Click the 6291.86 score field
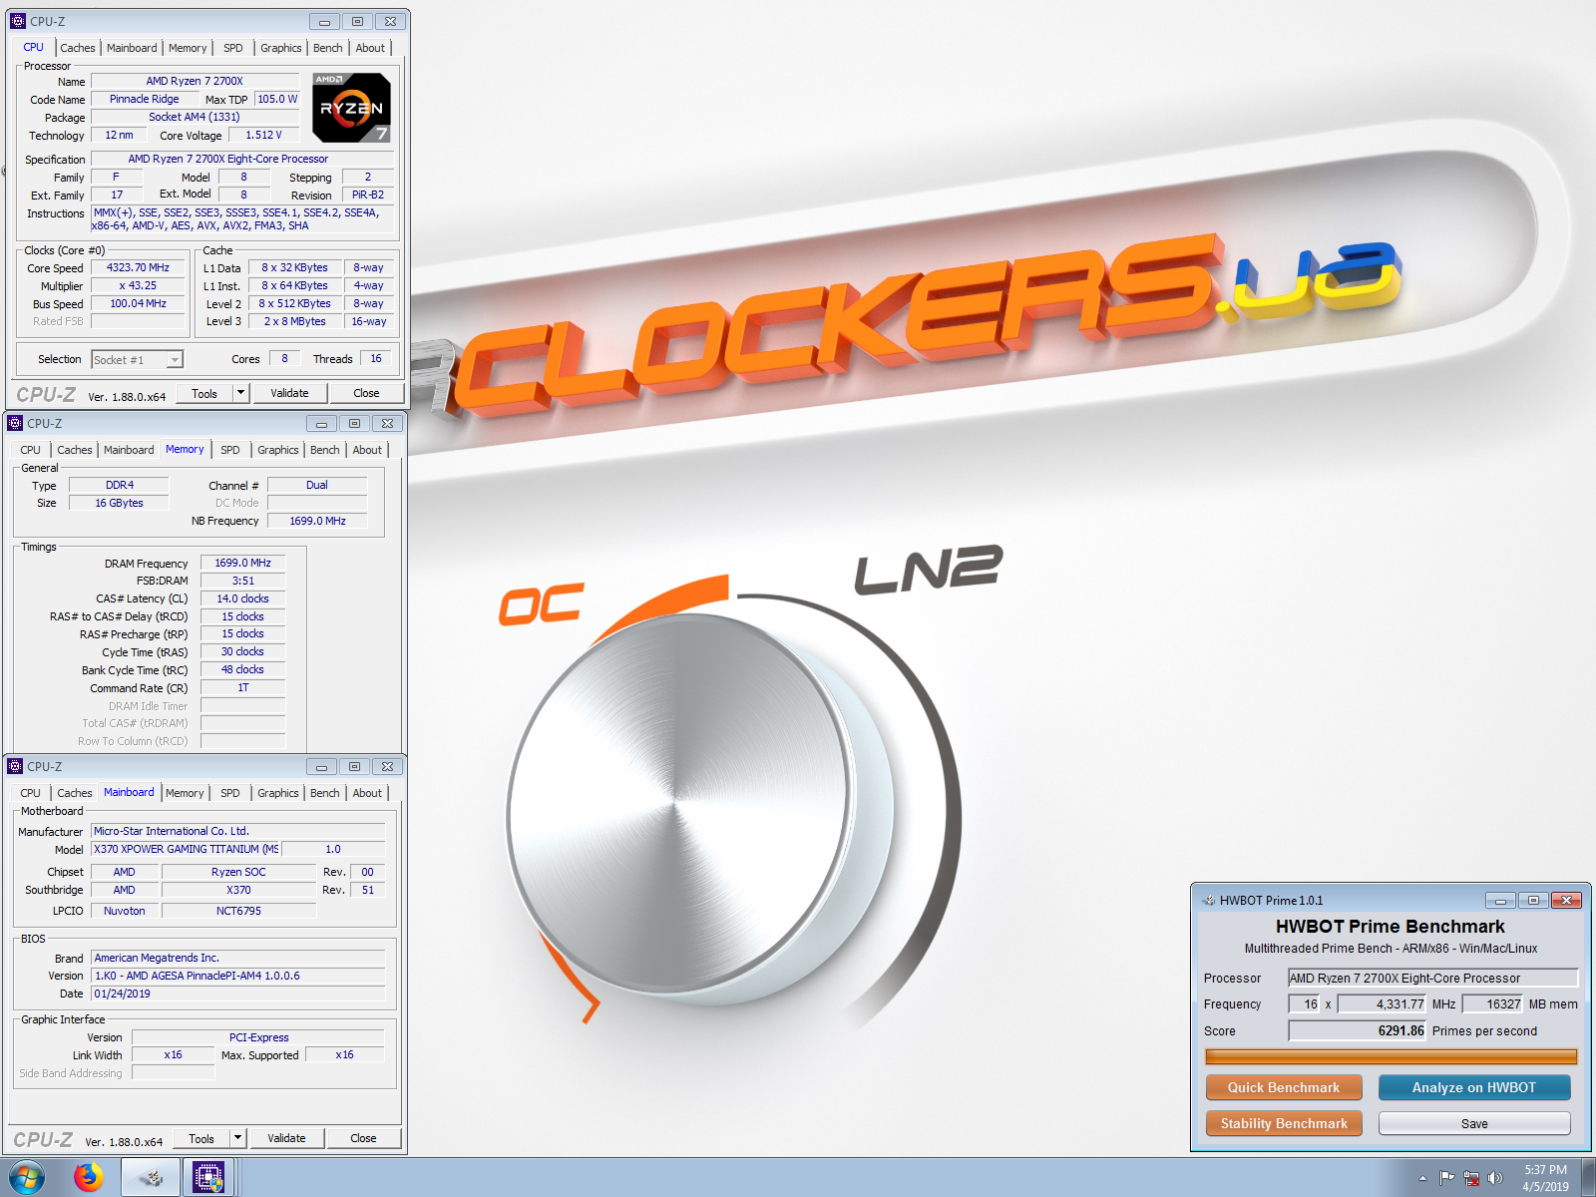Viewport: 1596px width, 1197px height. pyautogui.click(x=1358, y=1030)
